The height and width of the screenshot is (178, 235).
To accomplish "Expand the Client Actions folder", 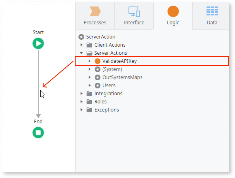I will 81,45.
